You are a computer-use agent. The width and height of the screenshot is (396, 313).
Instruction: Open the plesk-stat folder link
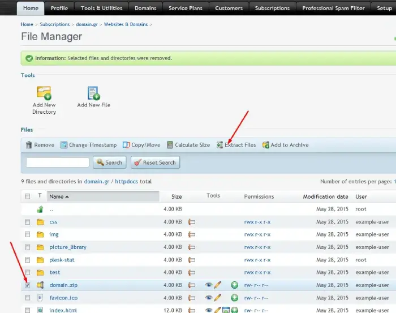coord(62,260)
